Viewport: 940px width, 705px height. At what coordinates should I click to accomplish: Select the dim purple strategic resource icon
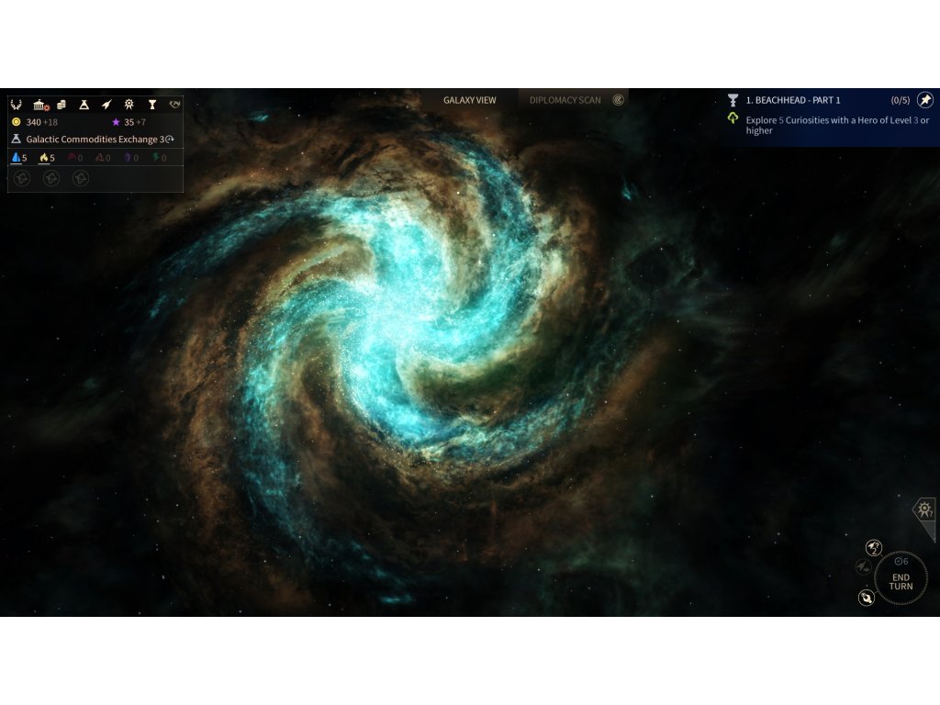(x=128, y=157)
